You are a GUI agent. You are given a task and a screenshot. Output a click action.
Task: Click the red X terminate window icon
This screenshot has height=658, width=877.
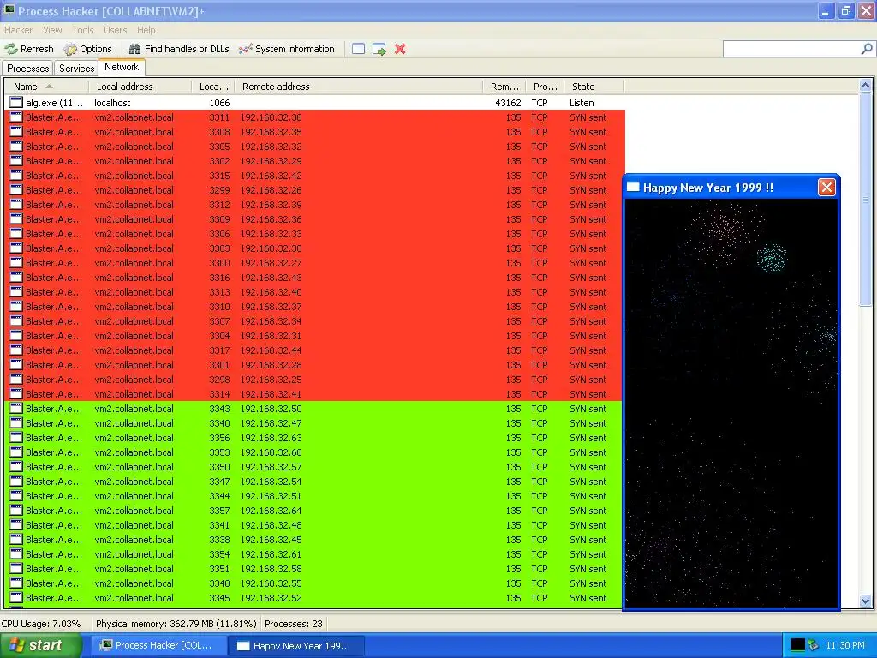pos(400,49)
